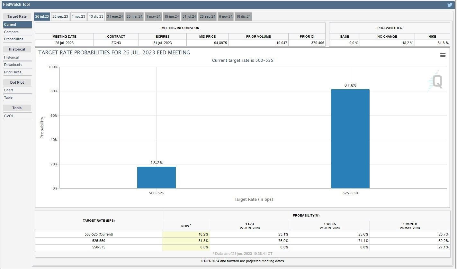Click the 94,8975 mid price cell
Image resolution: width=457 pixels, height=269 pixels.
tap(207, 43)
